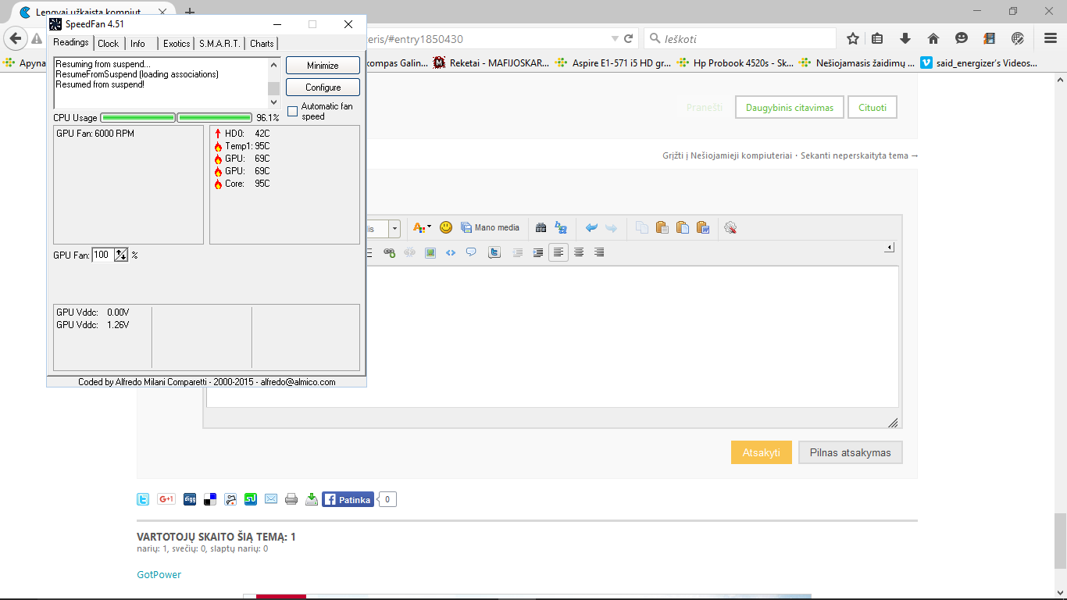
Task: Switch to SpeedFan Clock tab
Action: click(108, 44)
